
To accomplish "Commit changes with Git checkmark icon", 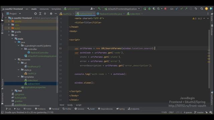I will [x=182, y=9].
